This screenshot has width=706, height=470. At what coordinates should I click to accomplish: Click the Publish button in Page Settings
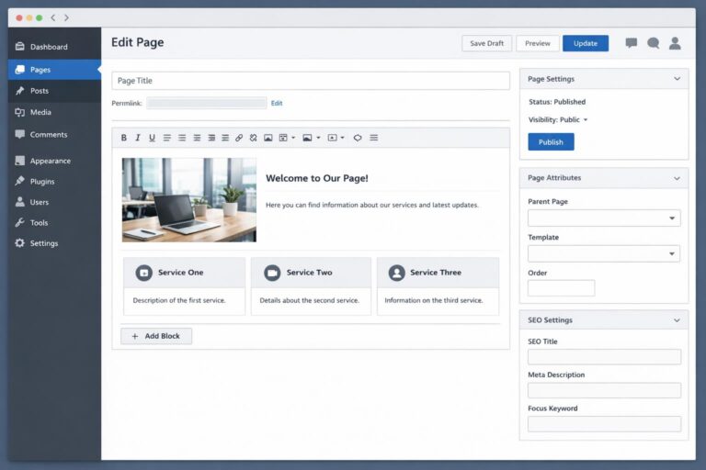coord(552,142)
